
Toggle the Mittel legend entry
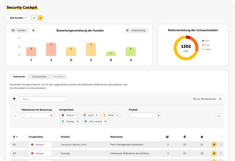pos(206,45)
